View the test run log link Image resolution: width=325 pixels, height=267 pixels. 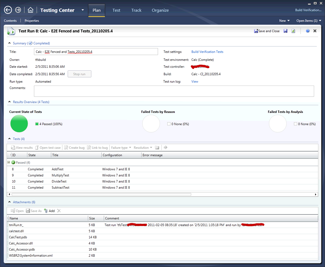tap(195, 81)
